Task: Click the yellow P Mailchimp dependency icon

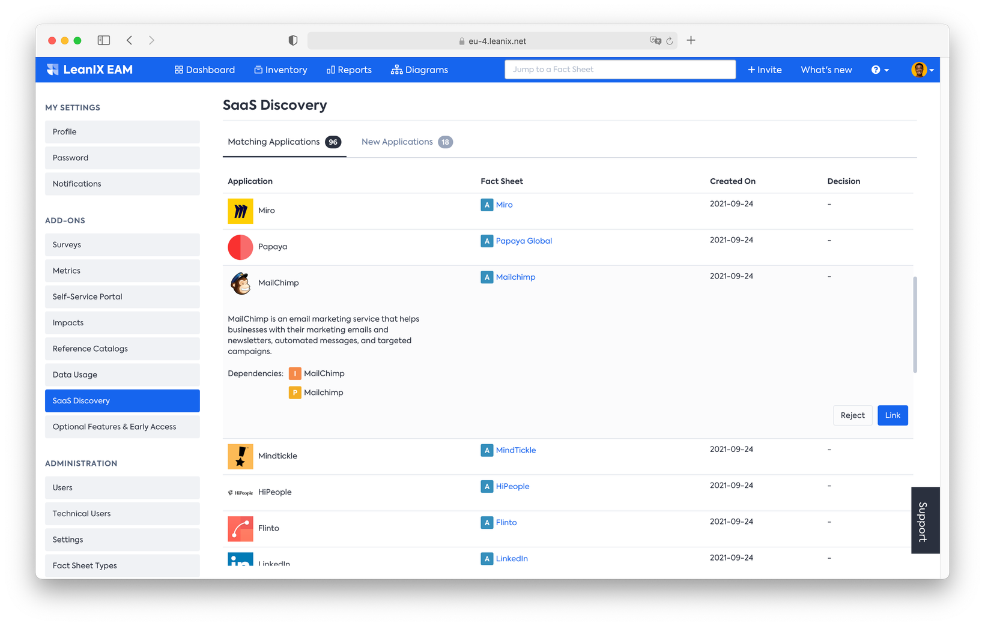Action: [x=295, y=393]
